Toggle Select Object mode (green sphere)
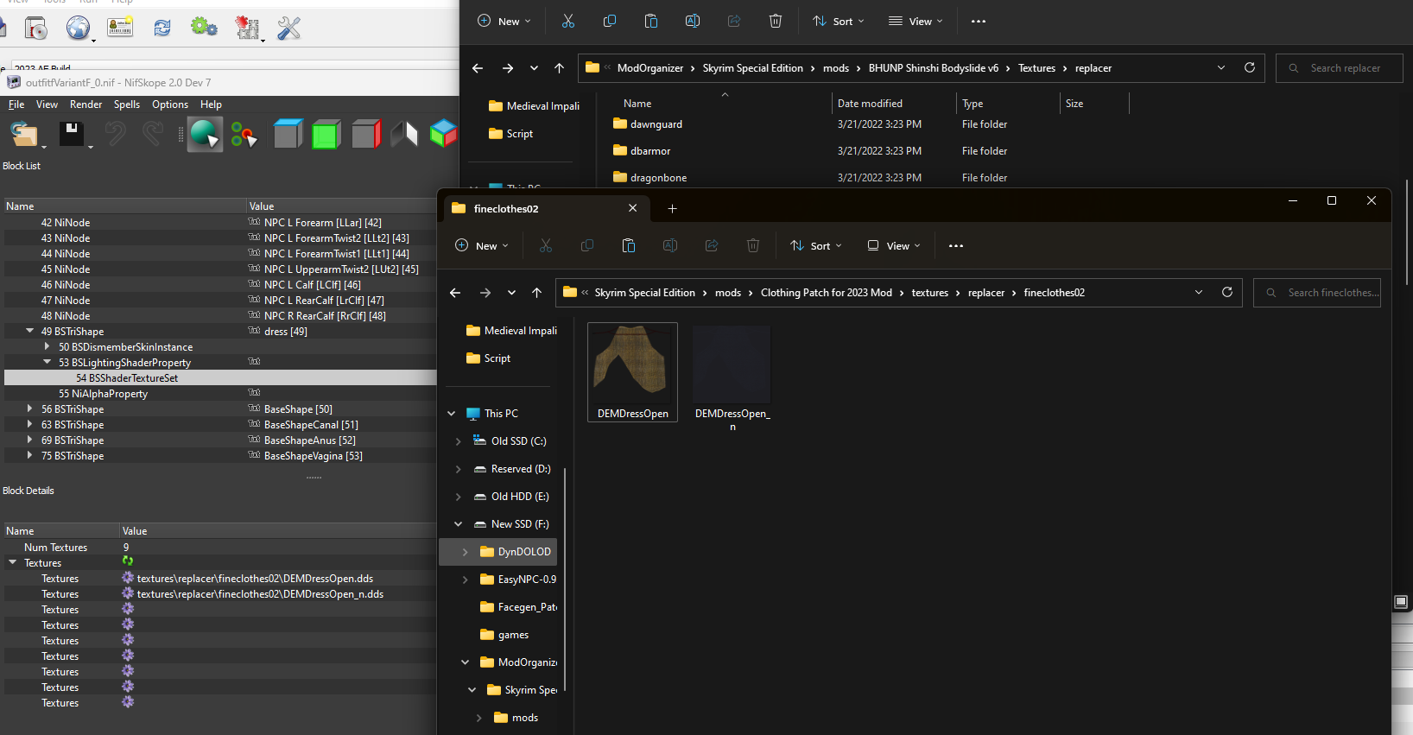1413x735 pixels. (205, 135)
